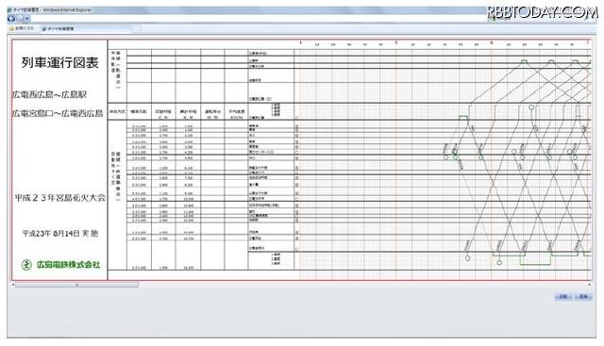Click the horizontal scrollbar left arrow
Image resolution: width=604 pixels, height=346 pixels.
(13, 285)
